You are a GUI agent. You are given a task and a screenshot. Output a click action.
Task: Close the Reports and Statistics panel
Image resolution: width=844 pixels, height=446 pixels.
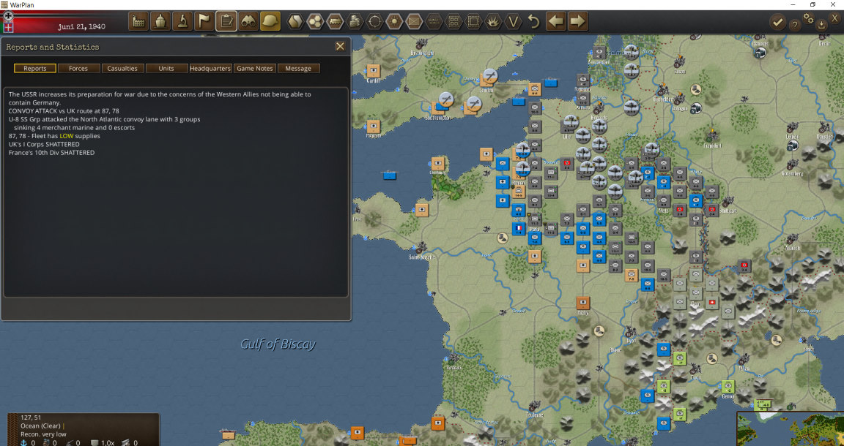click(340, 46)
